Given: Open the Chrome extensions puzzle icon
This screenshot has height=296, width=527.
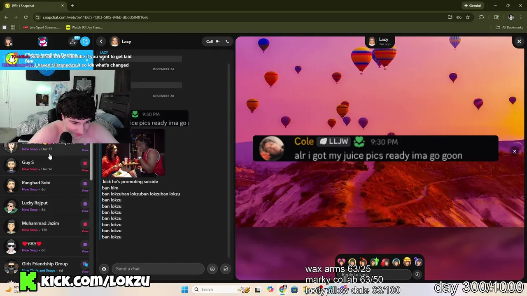Looking at the screenshot, I should (481, 17).
